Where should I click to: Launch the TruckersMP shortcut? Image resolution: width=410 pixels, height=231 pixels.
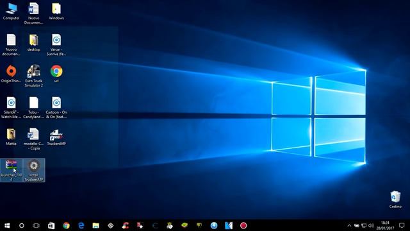(56, 137)
